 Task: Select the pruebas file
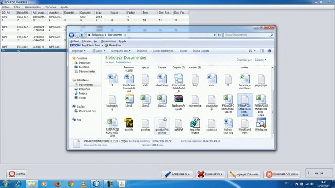(x=146, y=124)
